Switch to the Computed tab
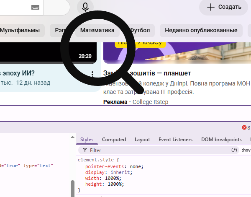The height and width of the screenshot is (197, 251). [114, 140]
